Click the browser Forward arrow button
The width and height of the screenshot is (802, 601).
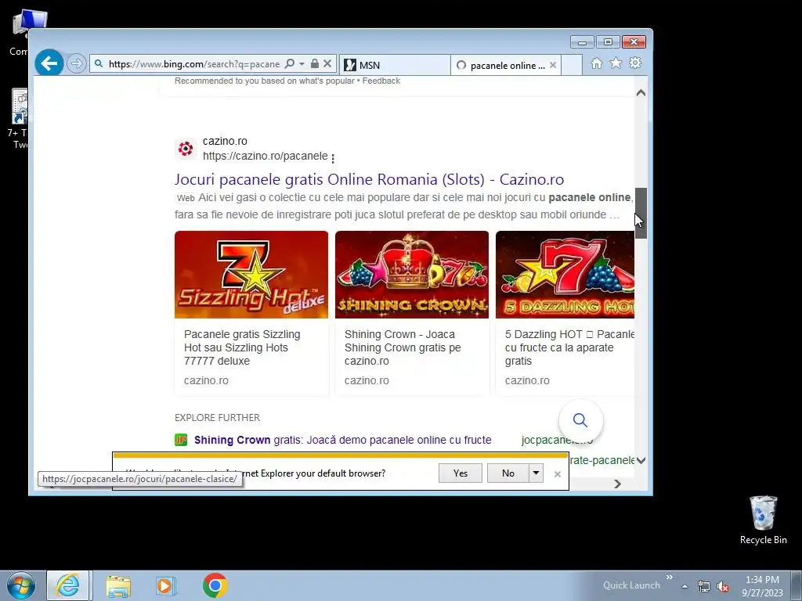pyautogui.click(x=76, y=64)
